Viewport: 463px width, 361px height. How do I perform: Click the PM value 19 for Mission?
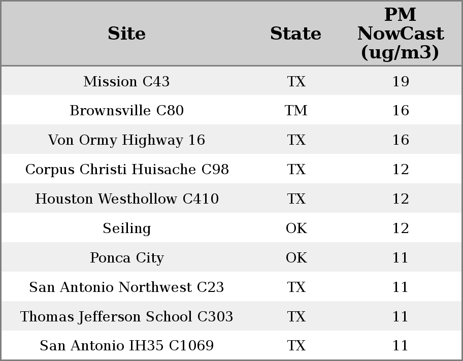(x=400, y=81)
